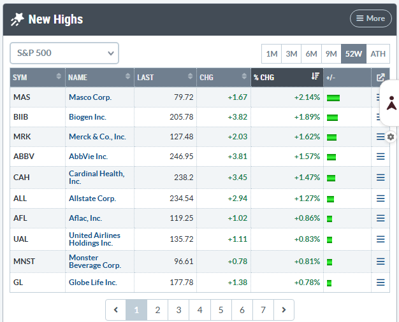
Task: Click the New Highs shooting star icon
Action: (17, 19)
